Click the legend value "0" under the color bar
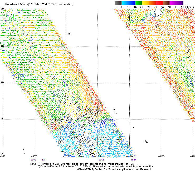The height and width of the screenshot is (171, 195). [115, 7]
